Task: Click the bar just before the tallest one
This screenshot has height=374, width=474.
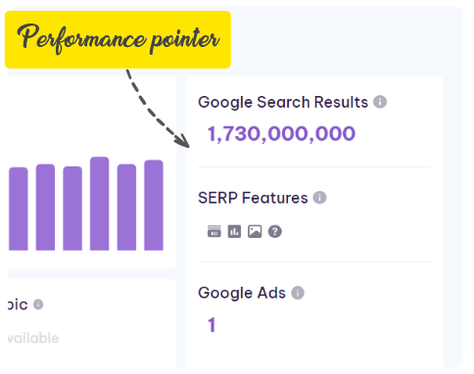Action: pos(72,209)
